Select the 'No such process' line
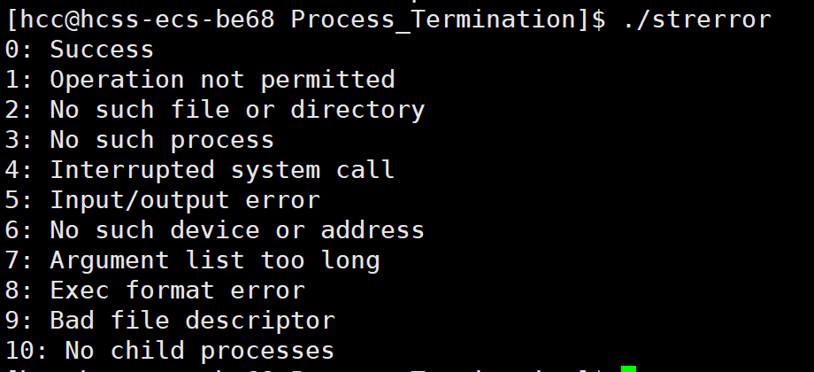The image size is (814, 372). click(140, 140)
